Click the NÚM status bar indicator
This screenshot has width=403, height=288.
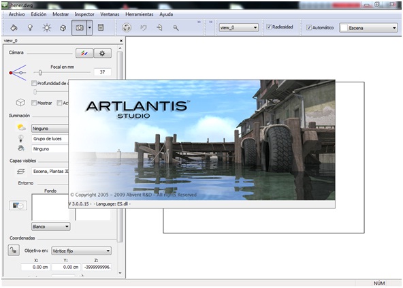pyautogui.click(x=379, y=283)
